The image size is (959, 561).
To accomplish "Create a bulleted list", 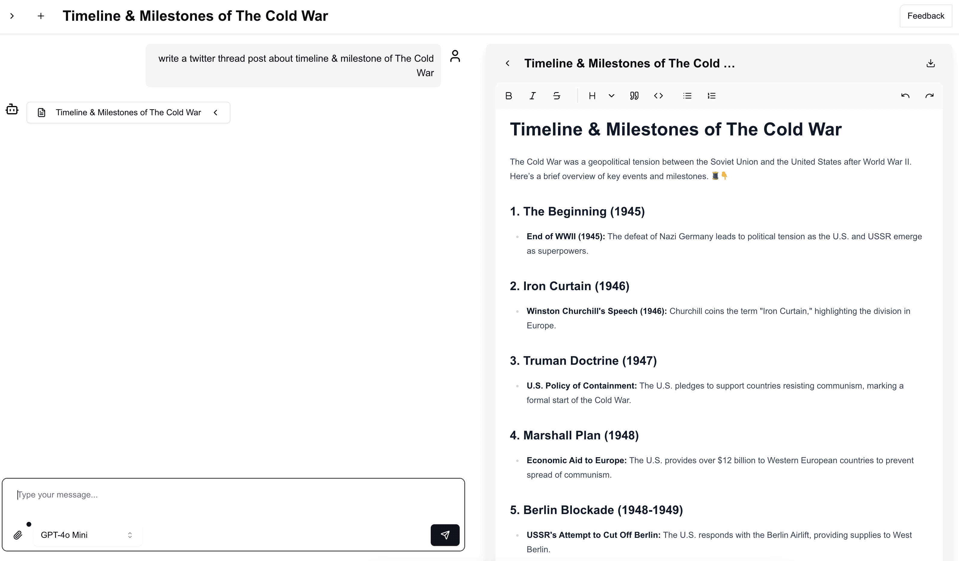I will coord(687,96).
